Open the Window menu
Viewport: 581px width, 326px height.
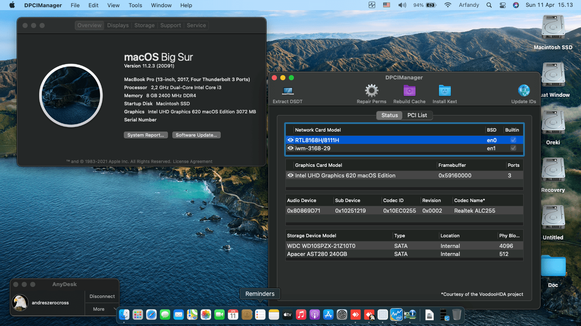(x=161, y=5)
